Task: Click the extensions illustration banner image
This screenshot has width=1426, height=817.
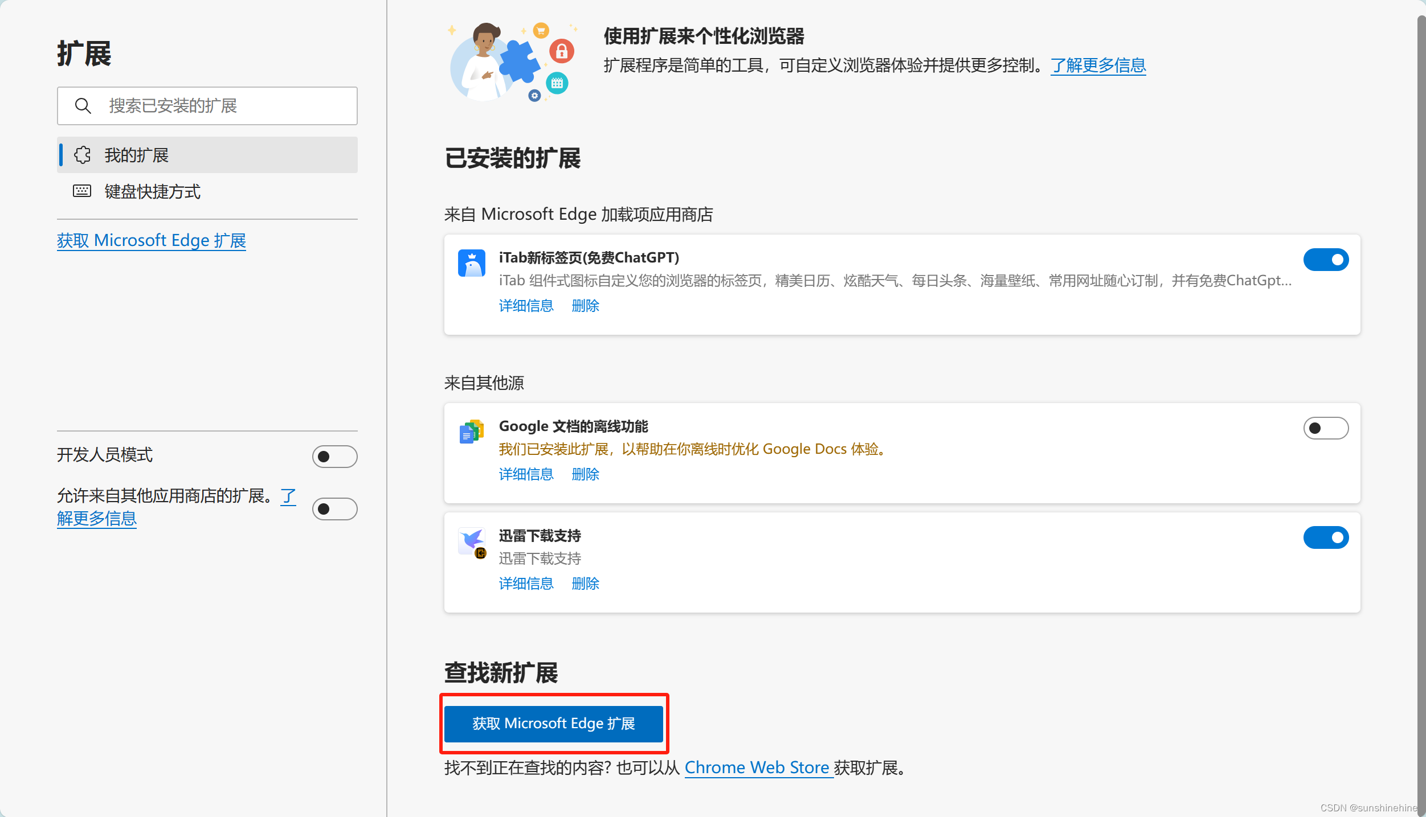Action: click(512, 63)
